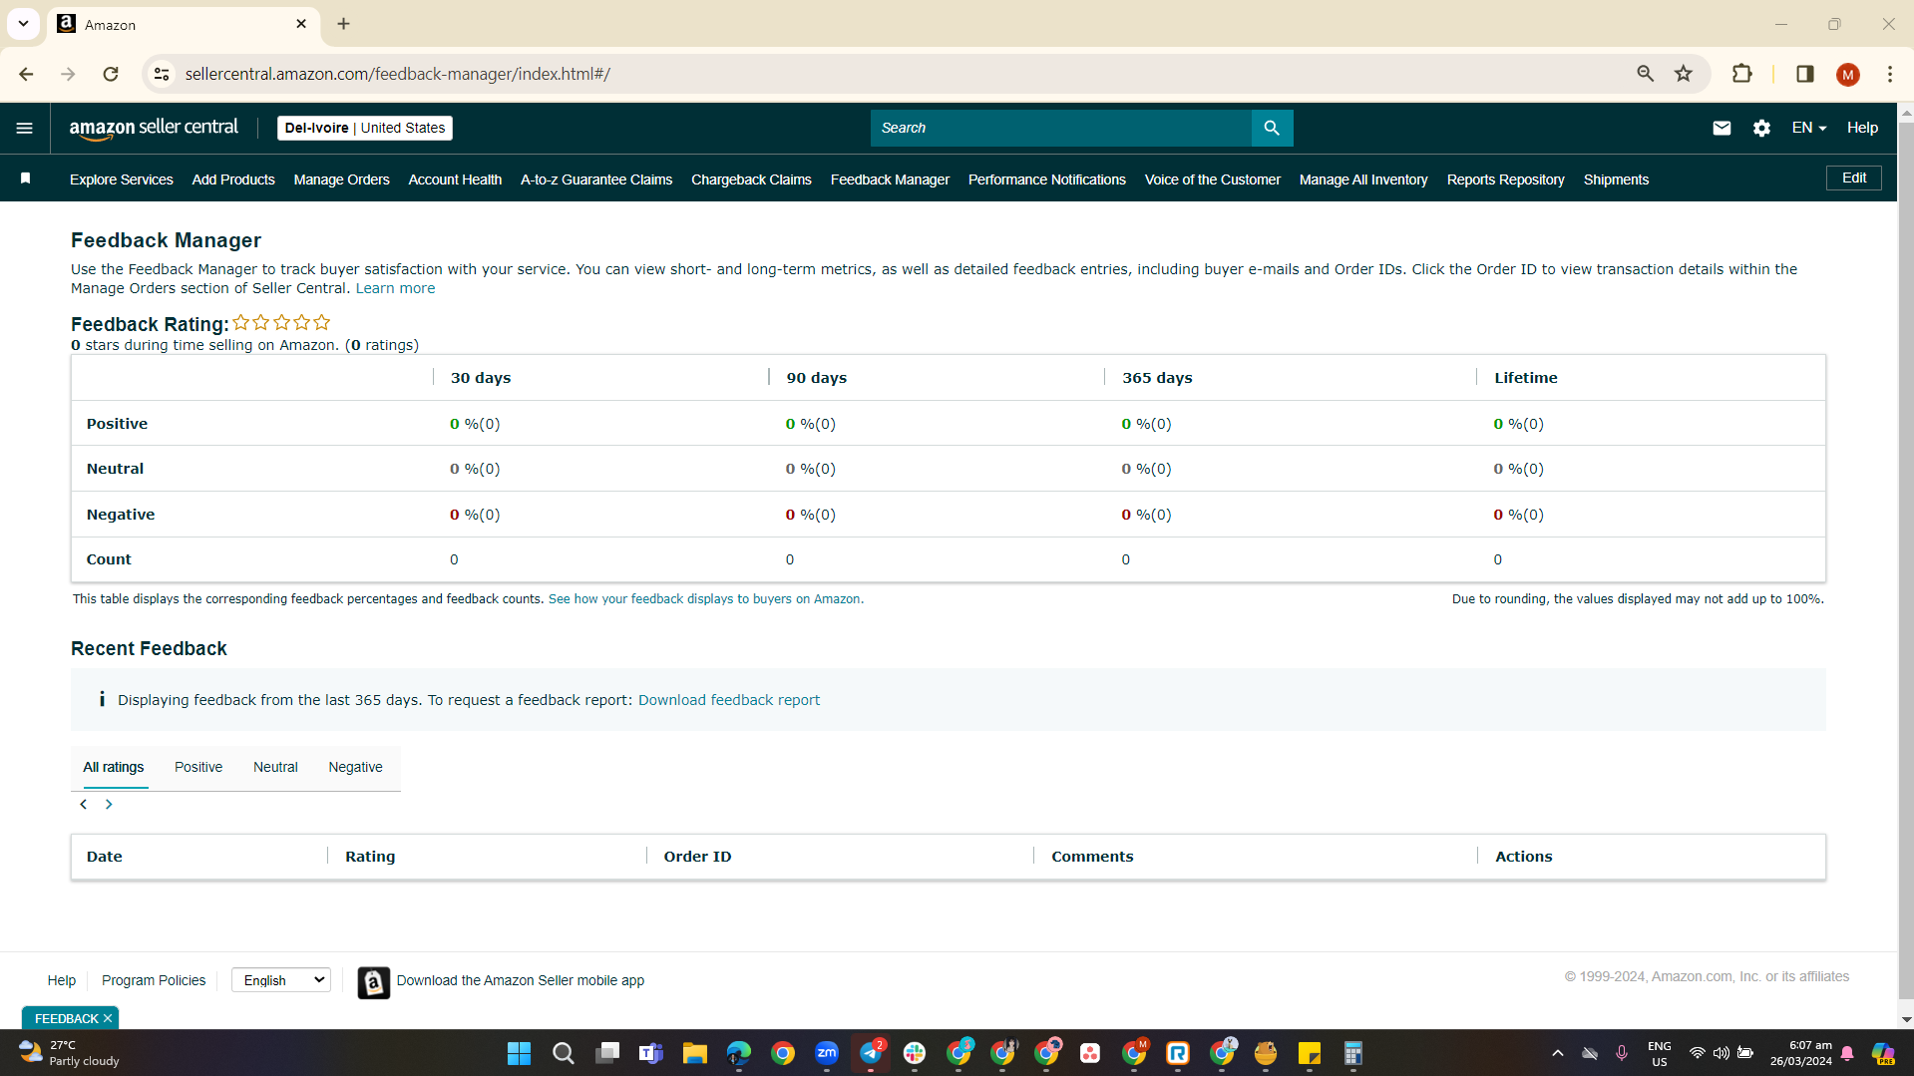The height and width of the screenshot is (1076, 1914).
Task: Click the browser back arrow
Action: [26, 74]
